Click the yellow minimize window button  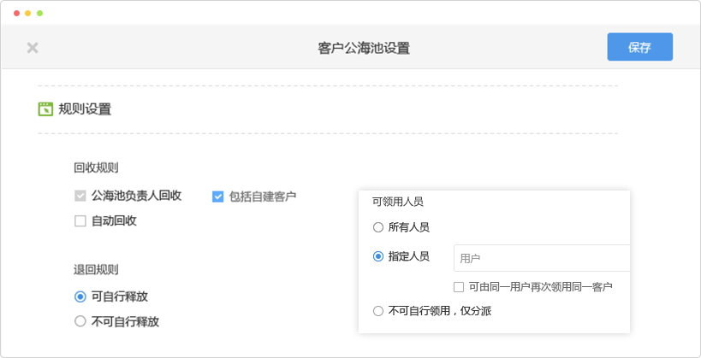pyautogui.click(x=28, y=14)
